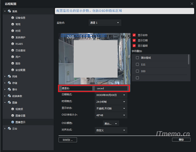Click the gear icon beside 安全配置

pos(13,70)
